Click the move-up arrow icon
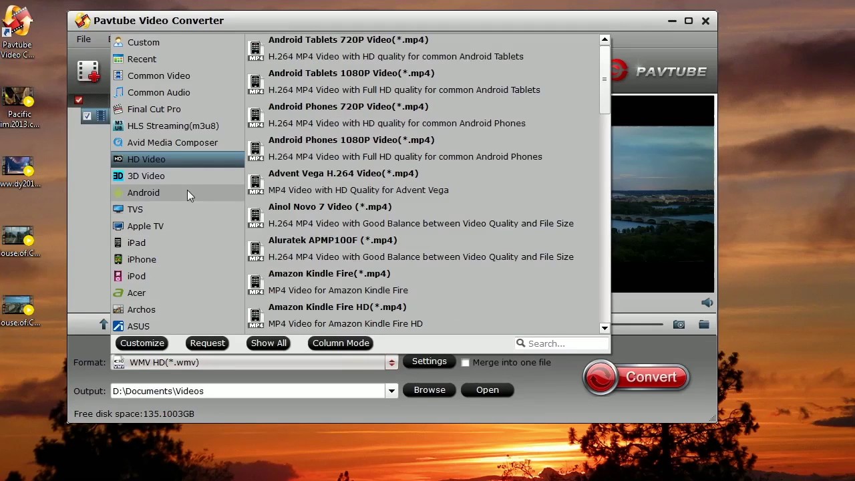Viewport: 855px width, 481px height. (x=104, y=324)
